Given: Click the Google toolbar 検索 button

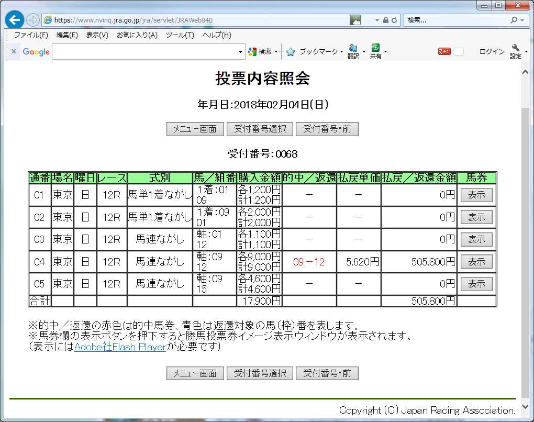Looking at the screenshot, I should pos(261,51).
